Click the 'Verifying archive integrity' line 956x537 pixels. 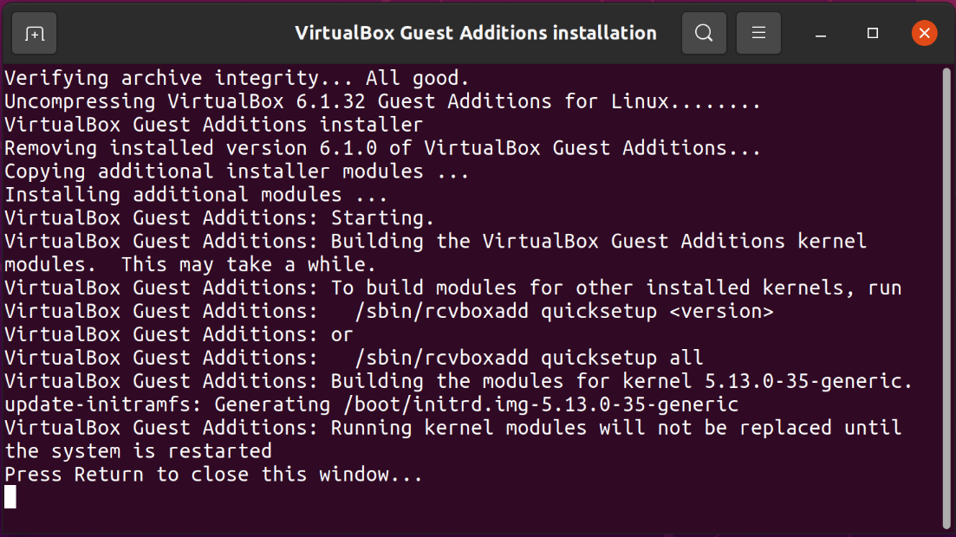237,78
